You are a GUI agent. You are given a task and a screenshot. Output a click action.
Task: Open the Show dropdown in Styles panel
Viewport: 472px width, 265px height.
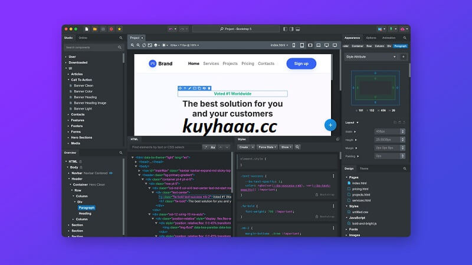pyautogui.click(x=286, y=147)
